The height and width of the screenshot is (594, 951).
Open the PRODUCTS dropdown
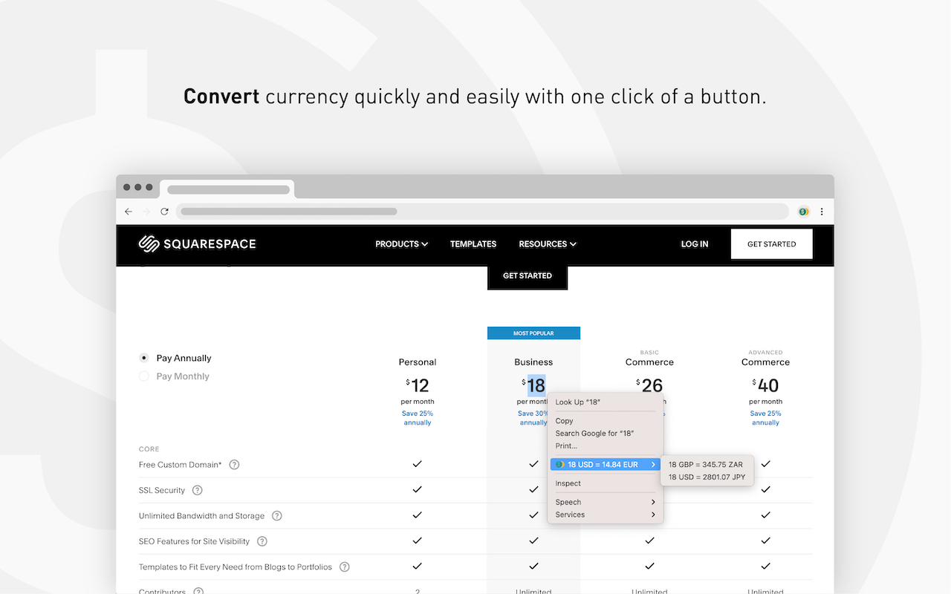pos(400,244)
